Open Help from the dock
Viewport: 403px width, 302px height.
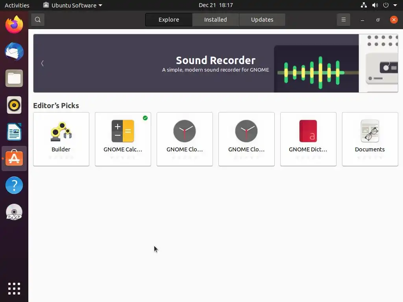[14, 185]
